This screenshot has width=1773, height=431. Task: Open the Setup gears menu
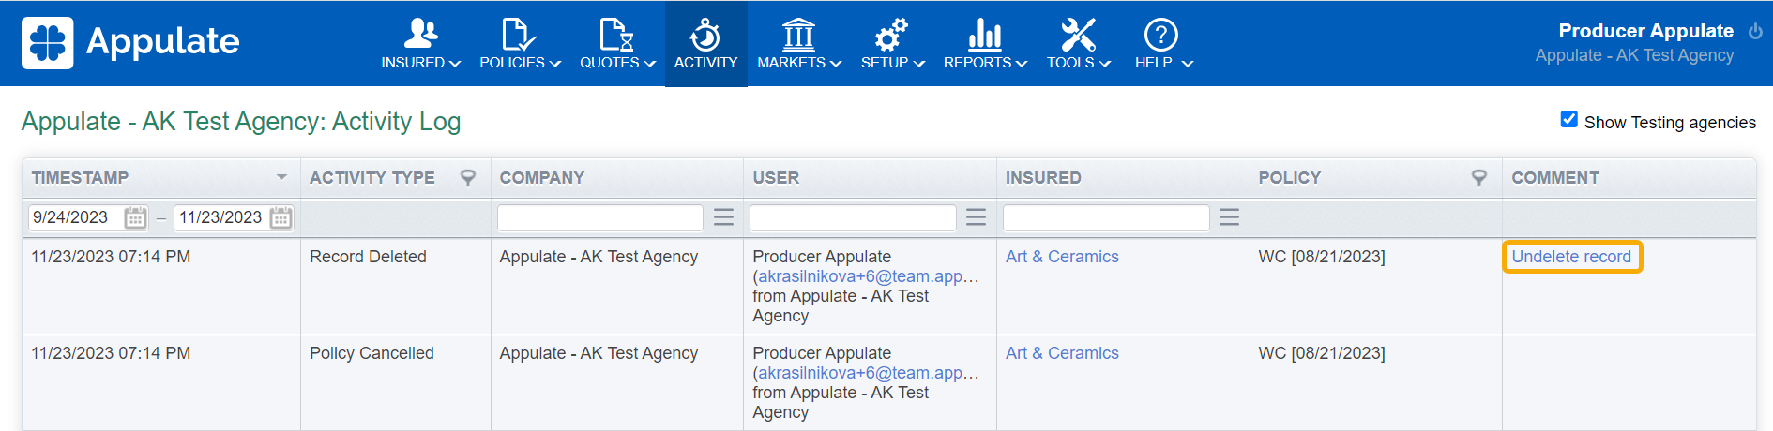pos(892,44)
